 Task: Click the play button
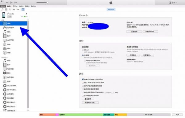[x=11, y=2]
